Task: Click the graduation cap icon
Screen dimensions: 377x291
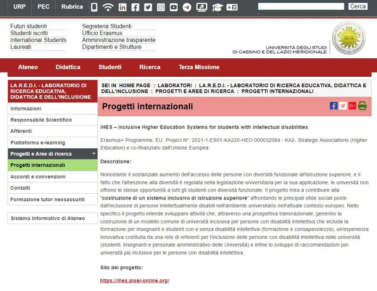Action: (217, 7)
